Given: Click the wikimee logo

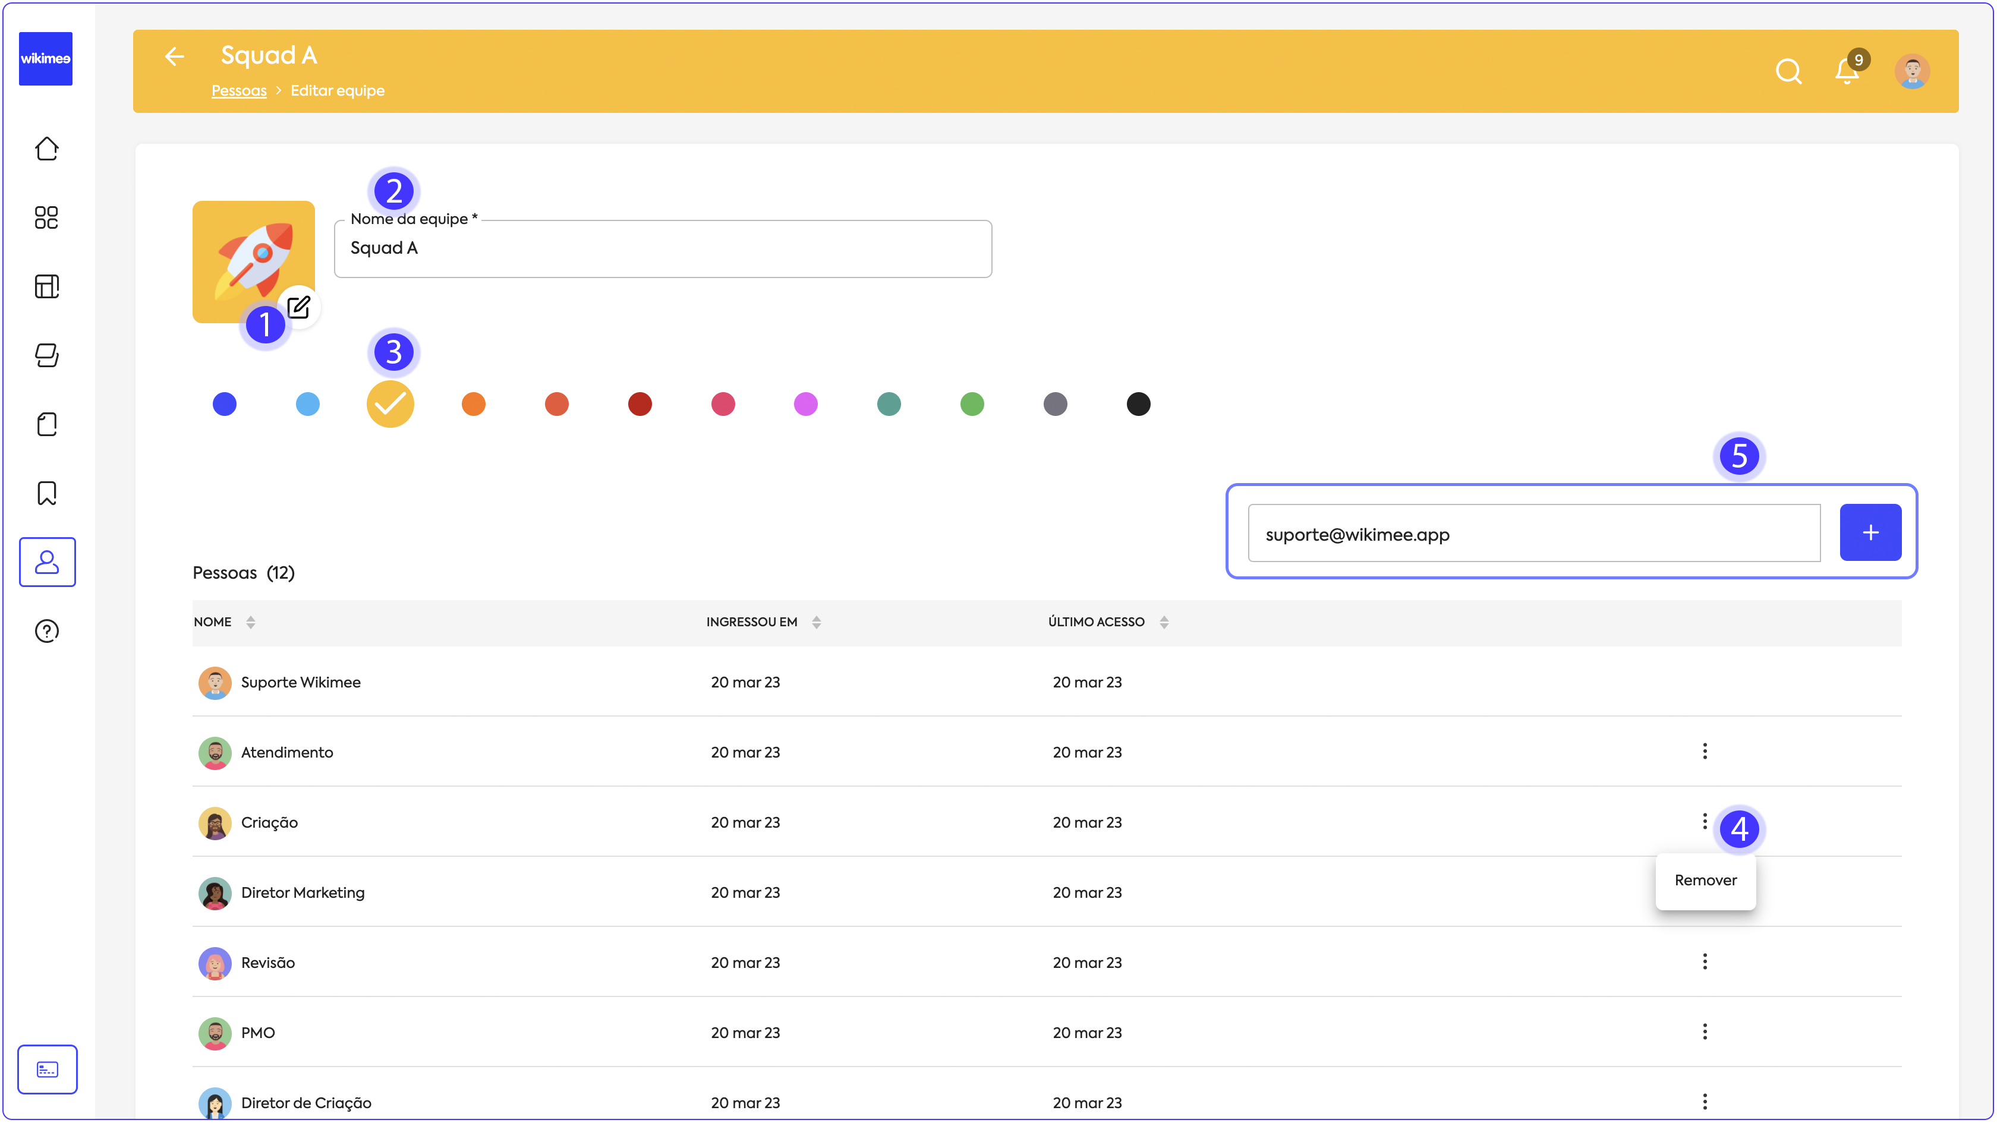Looking at the screenshot, I should tap(46, 59).
